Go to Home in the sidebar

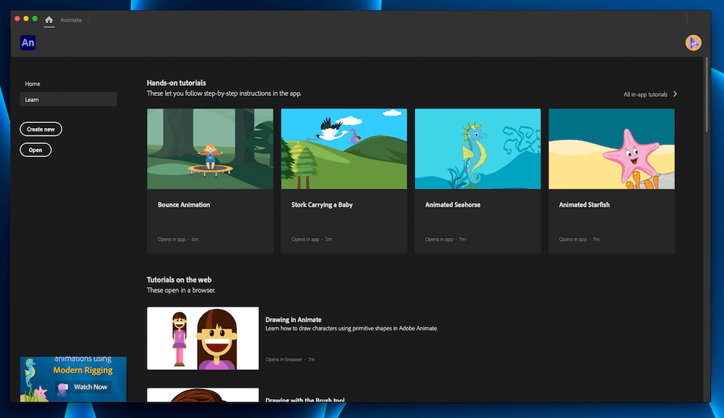33,84
